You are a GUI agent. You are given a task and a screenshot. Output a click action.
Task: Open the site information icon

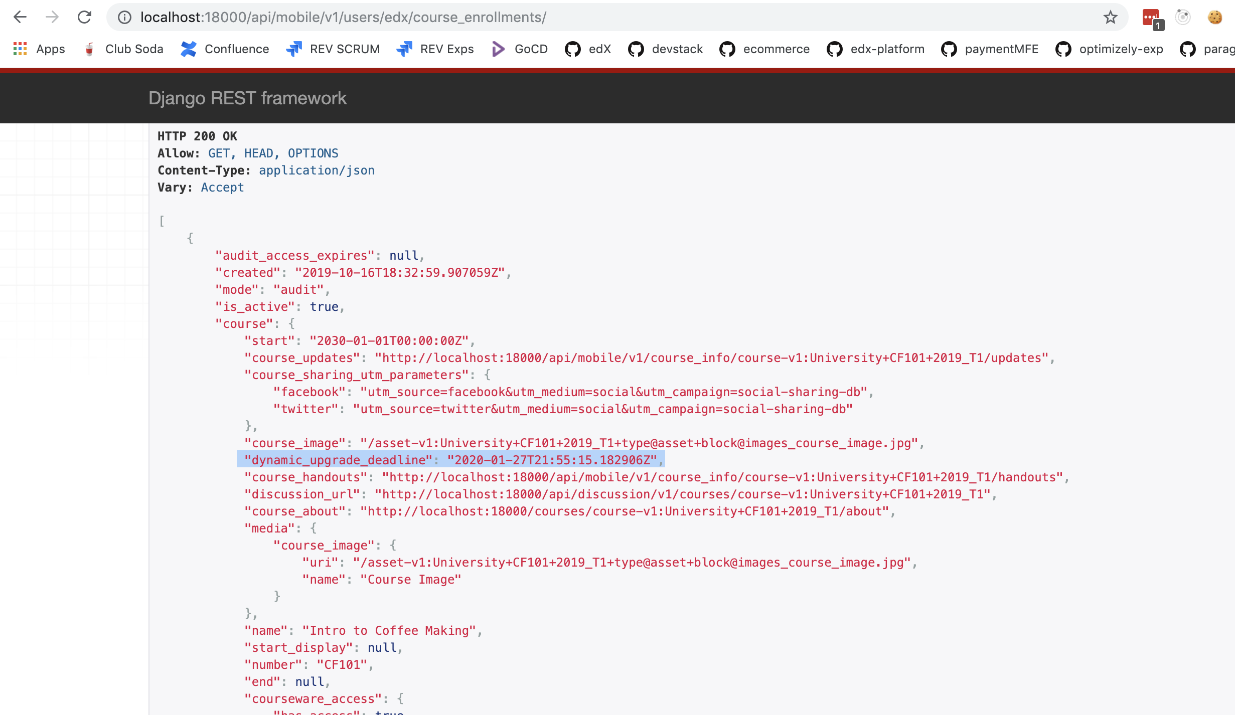click(x=124, y=17)
